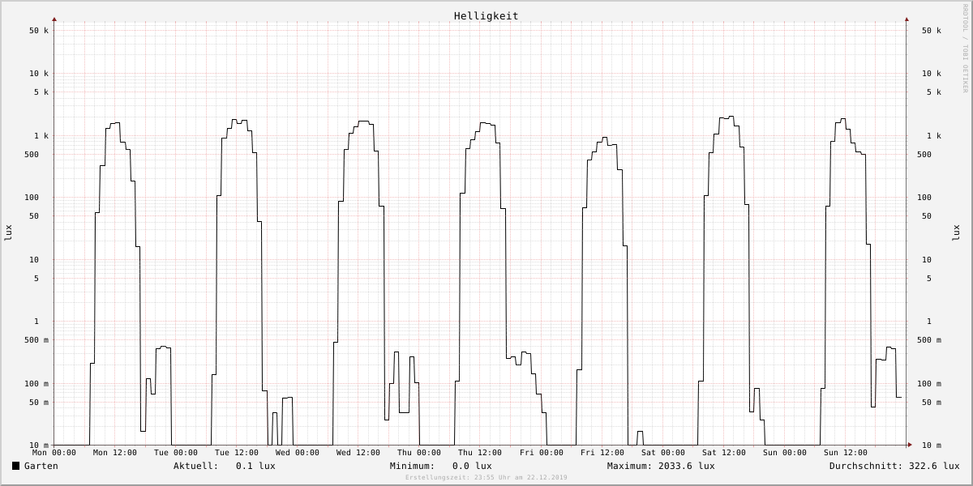Select the "100 m" label on right axis
This screenshot has height=486, width=973.
tap(929, 384)
